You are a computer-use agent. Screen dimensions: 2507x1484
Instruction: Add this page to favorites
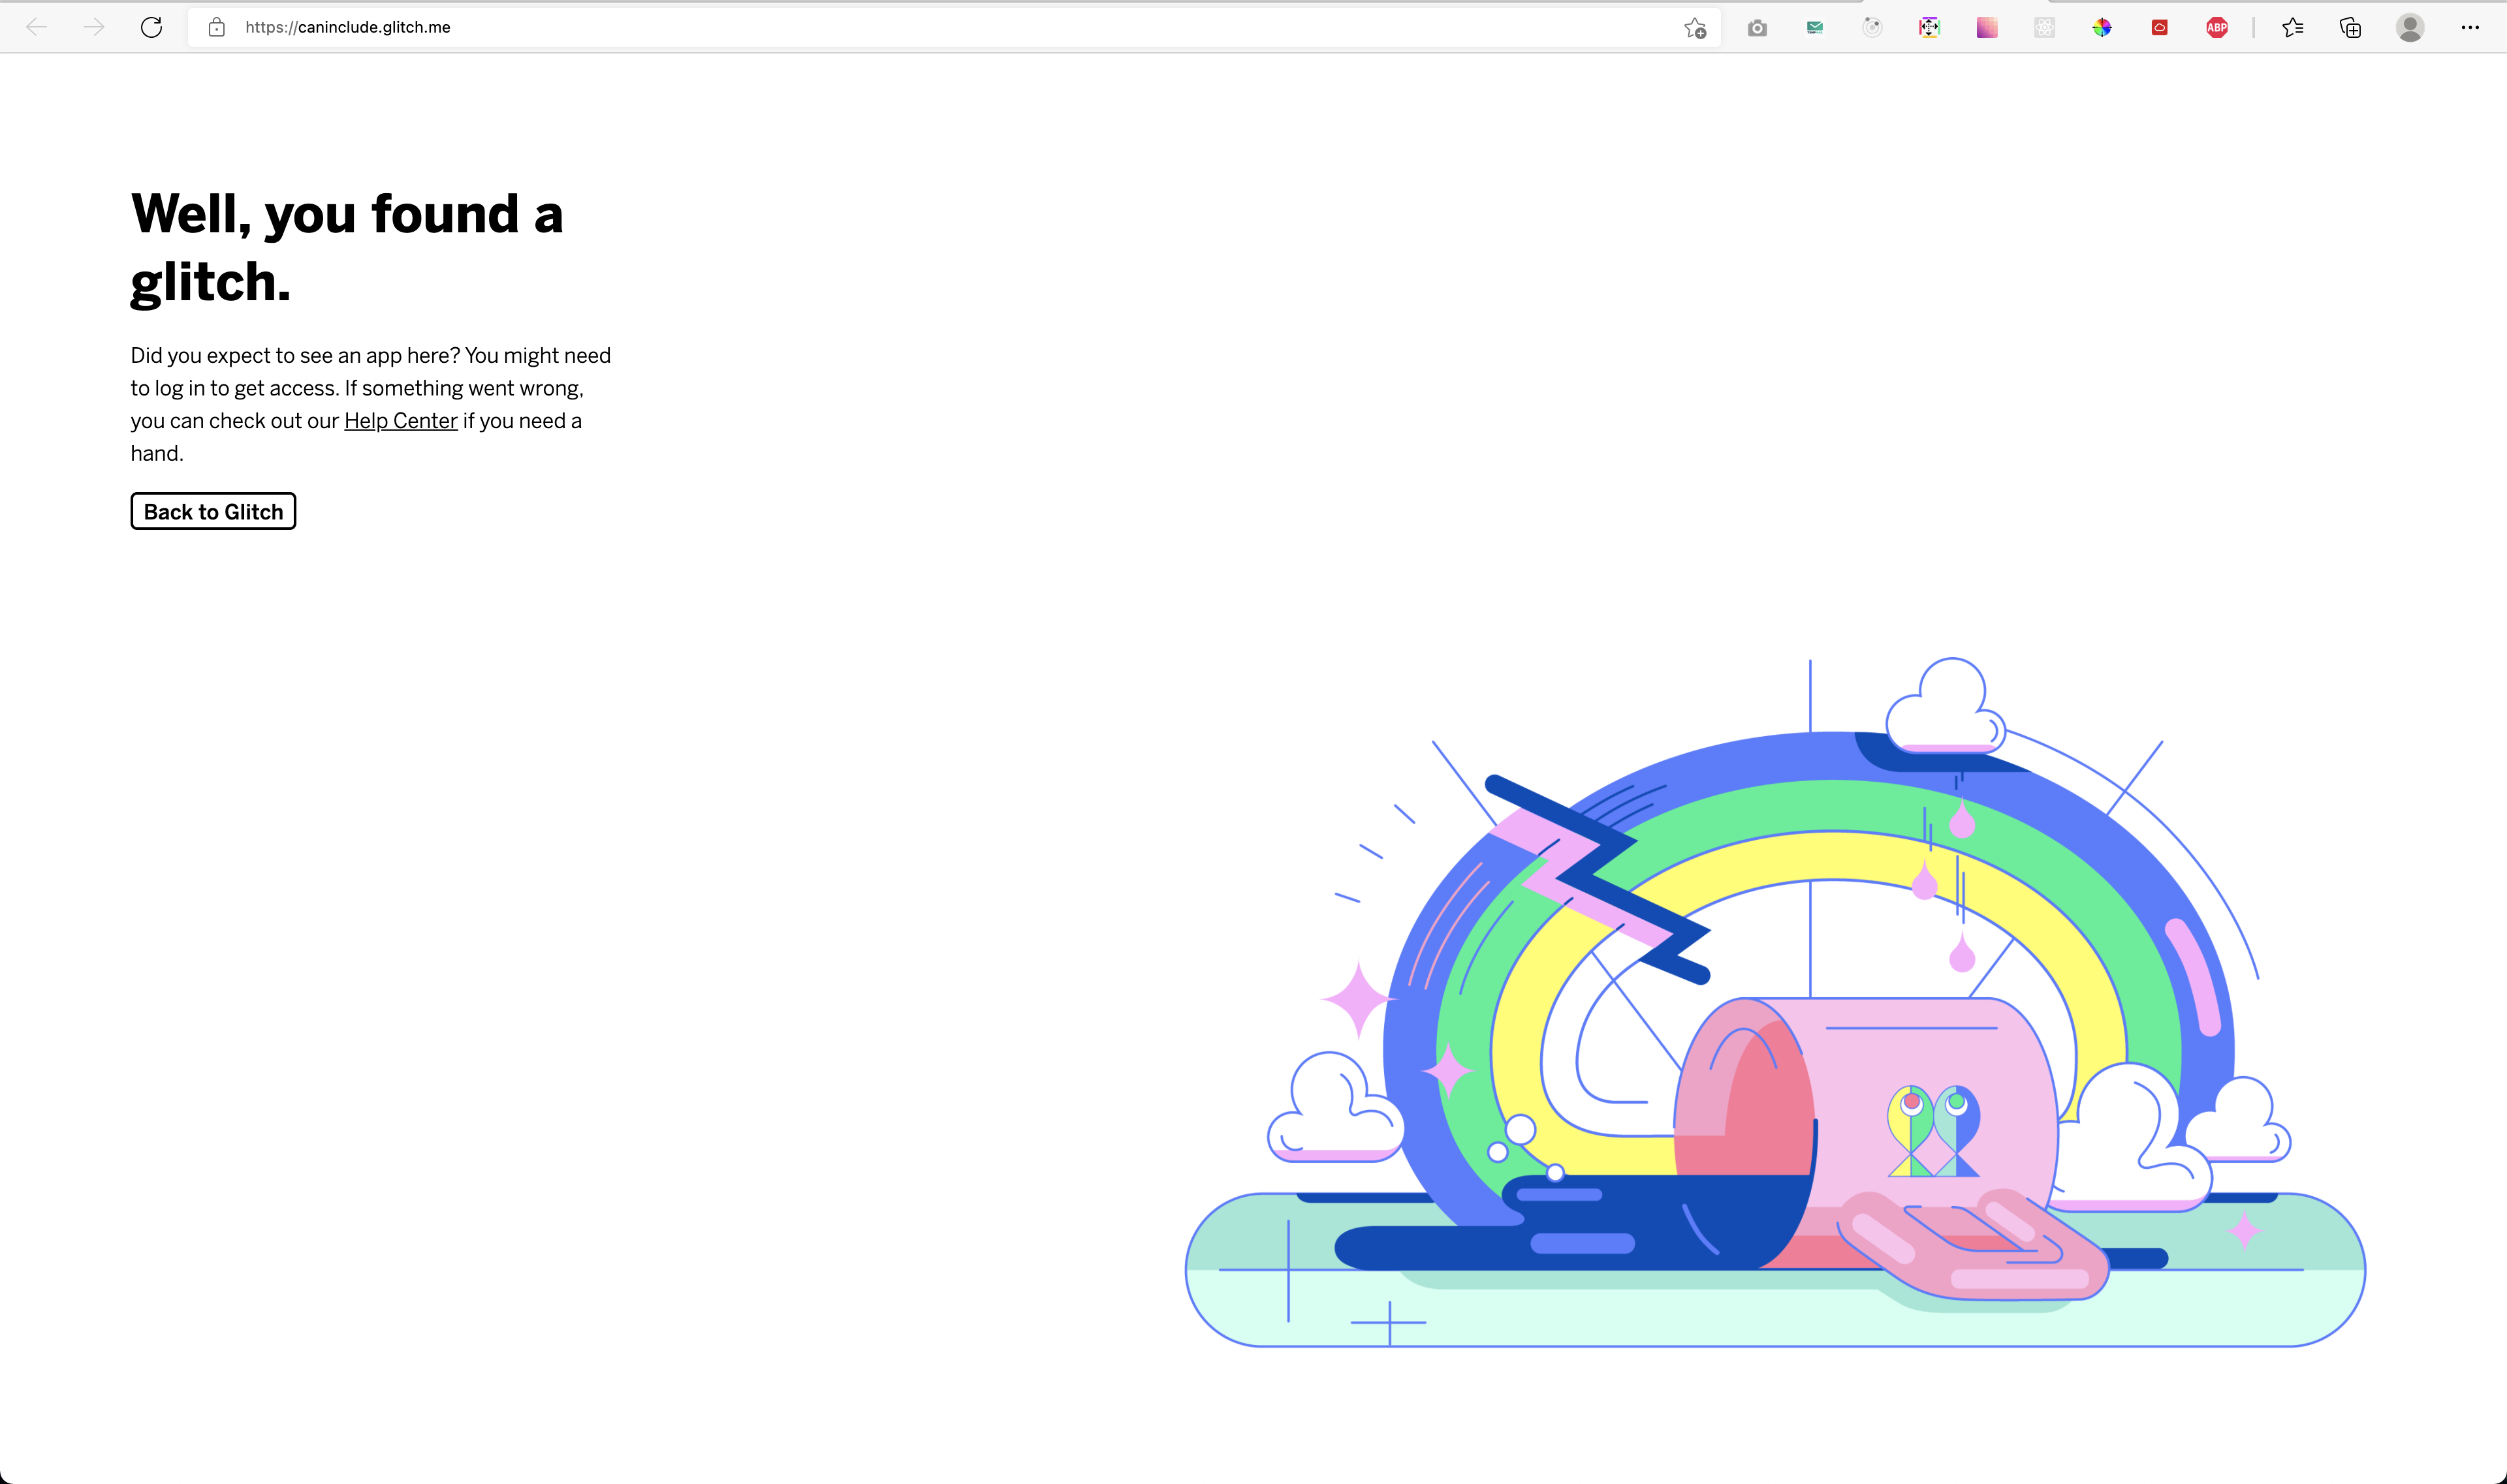coord(1695,27)
